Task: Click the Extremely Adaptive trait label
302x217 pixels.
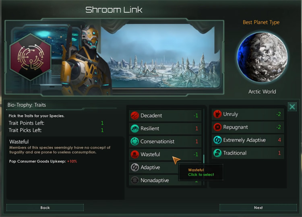Action: (x=244, y=140)
